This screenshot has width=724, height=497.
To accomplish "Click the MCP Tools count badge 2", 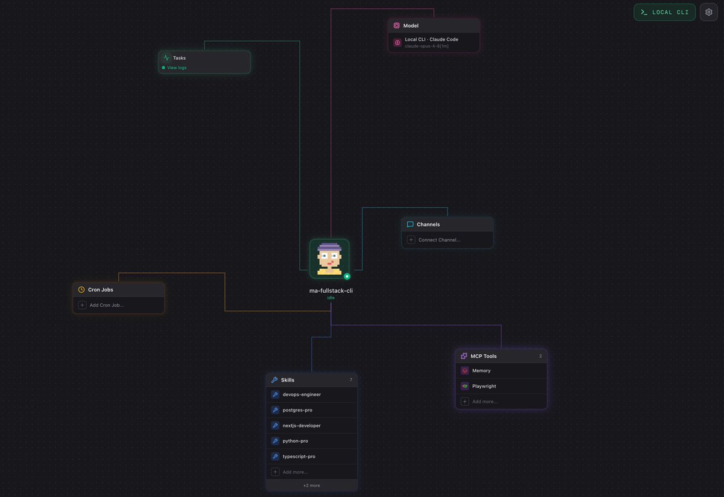I will tap(541, 356).
